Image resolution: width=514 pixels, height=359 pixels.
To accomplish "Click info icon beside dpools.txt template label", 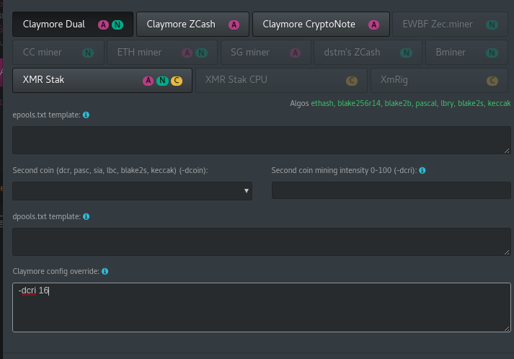I will click(87, 217).
